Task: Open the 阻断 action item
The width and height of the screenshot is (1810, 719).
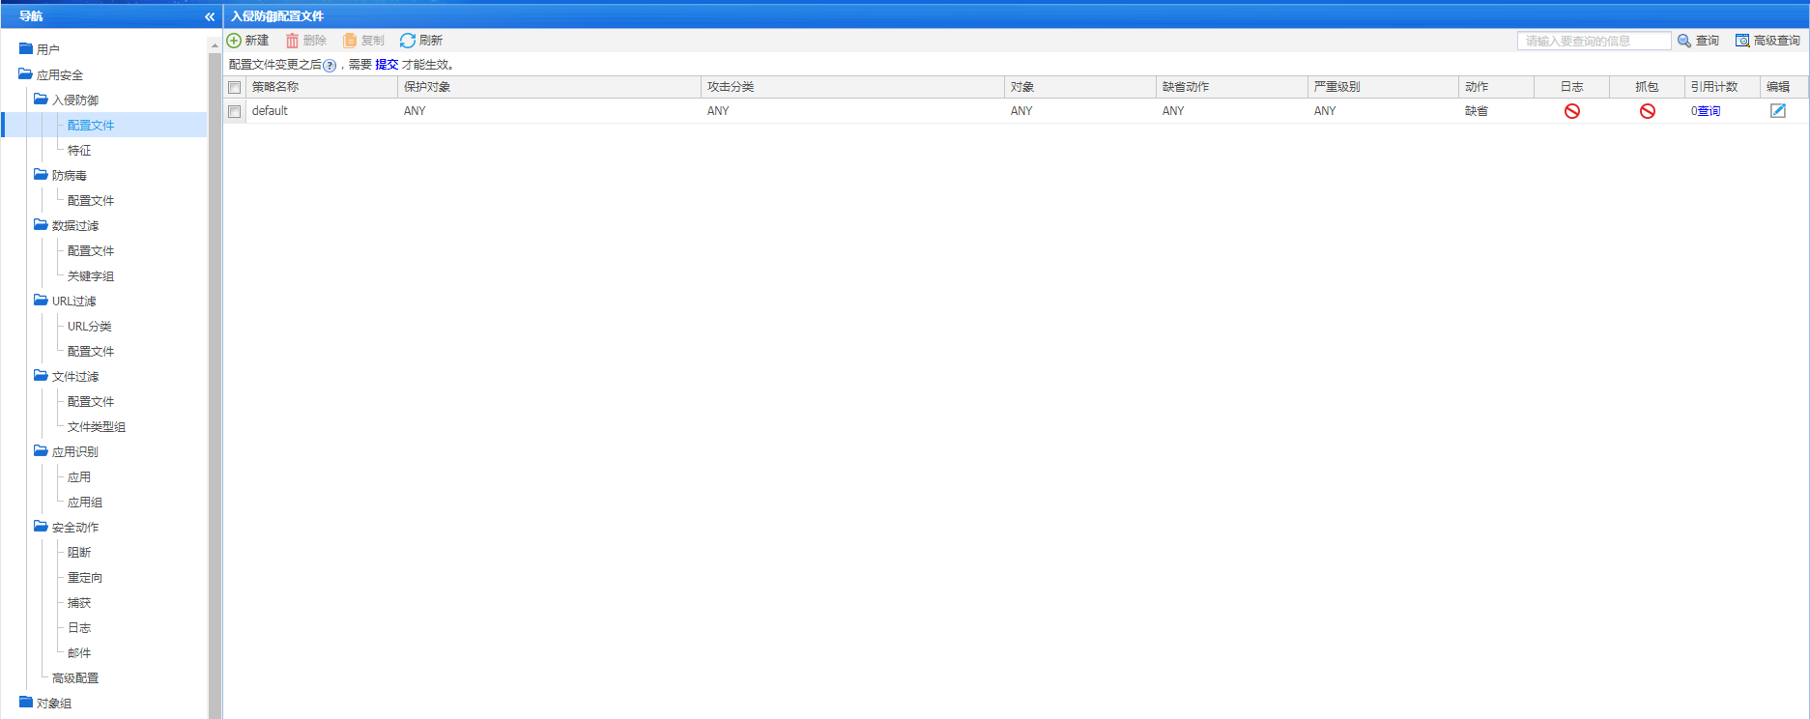Action: tap(79, 552)
